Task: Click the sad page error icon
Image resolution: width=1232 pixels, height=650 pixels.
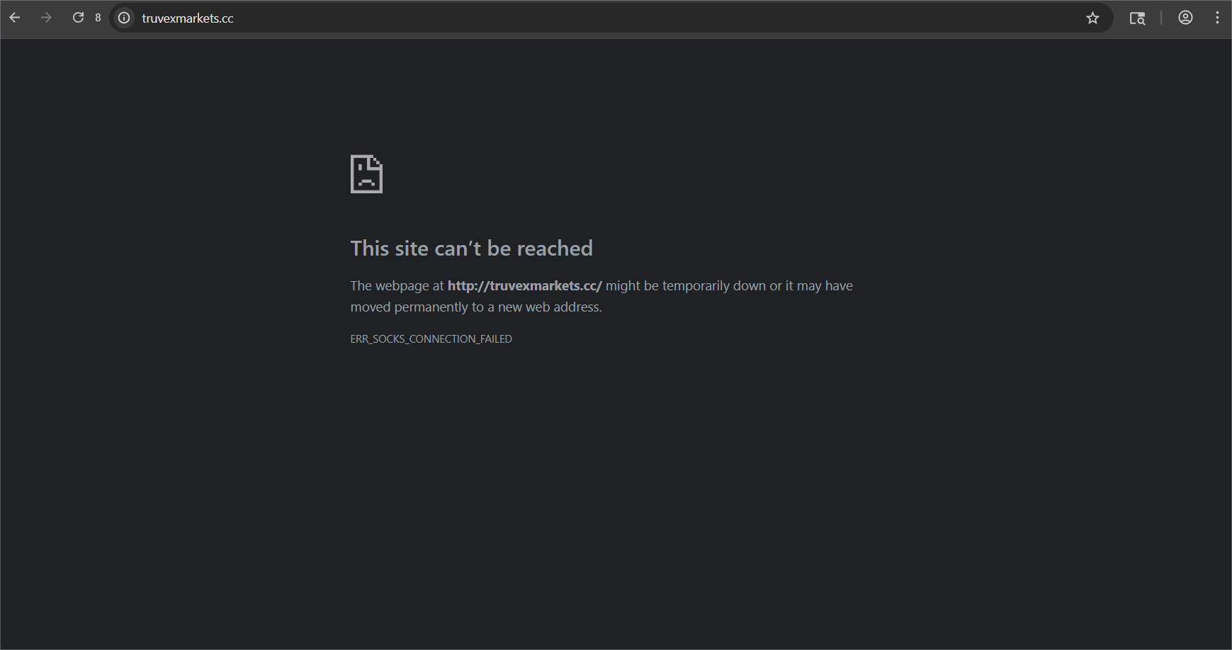Action: 366,174
